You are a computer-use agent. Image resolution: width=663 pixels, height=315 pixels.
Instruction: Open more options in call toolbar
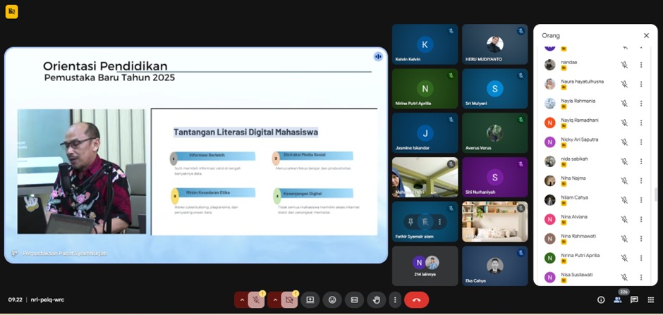point(394,299)
